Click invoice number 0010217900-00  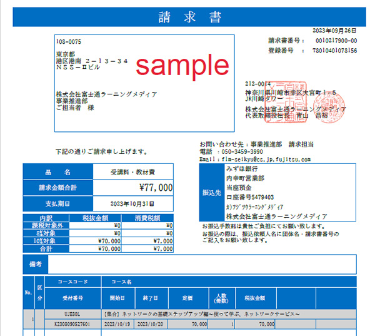coord(336,41)
